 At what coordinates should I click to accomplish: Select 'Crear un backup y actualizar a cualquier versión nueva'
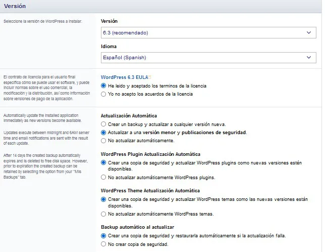coord(104,124)
